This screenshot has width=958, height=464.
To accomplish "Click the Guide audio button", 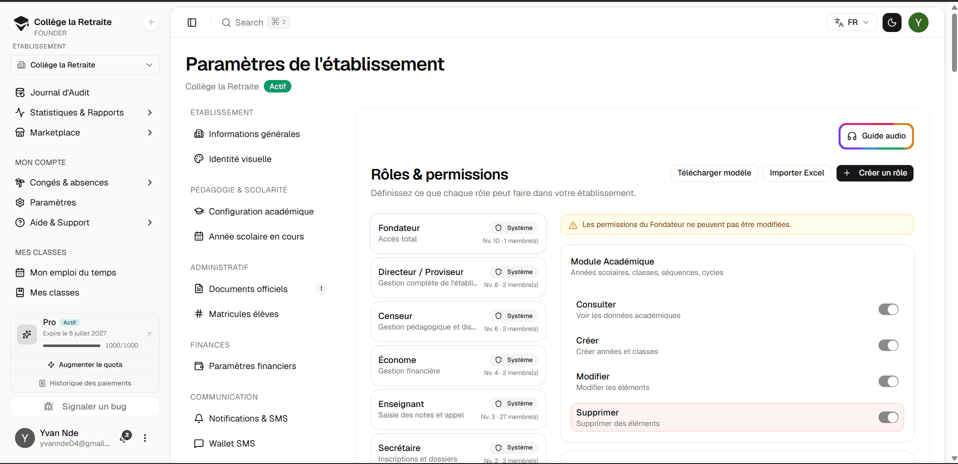I will tap(876, 136).
